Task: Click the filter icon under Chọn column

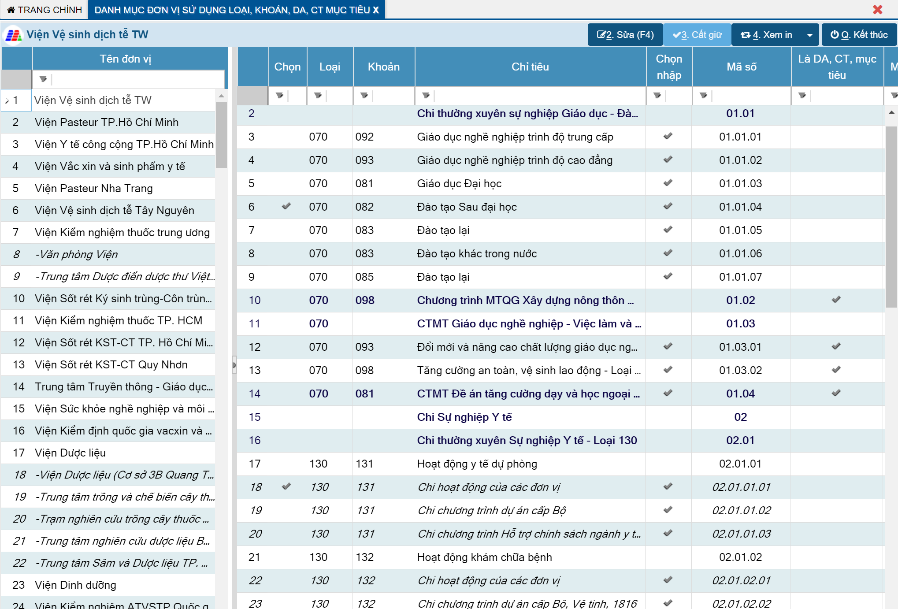Action: click(x=279, y=95)
